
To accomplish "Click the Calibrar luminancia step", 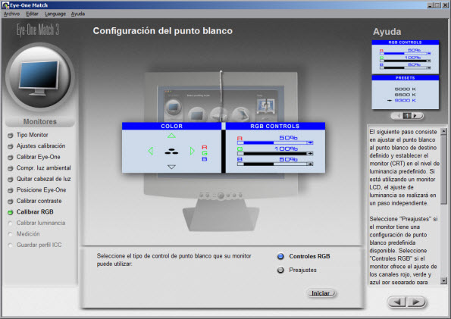I will (x=41, y=223).
